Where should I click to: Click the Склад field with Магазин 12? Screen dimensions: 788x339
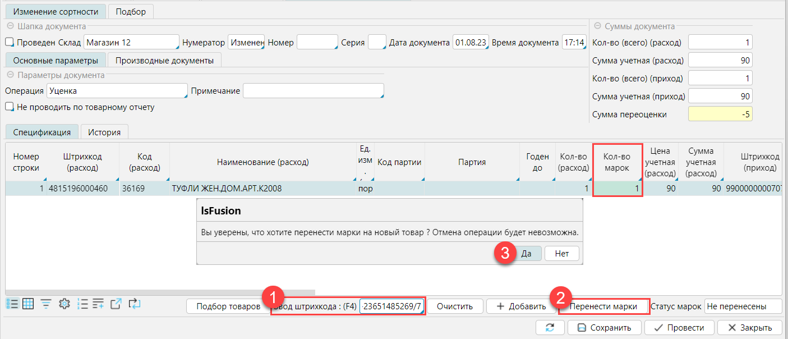click(131, 43)
